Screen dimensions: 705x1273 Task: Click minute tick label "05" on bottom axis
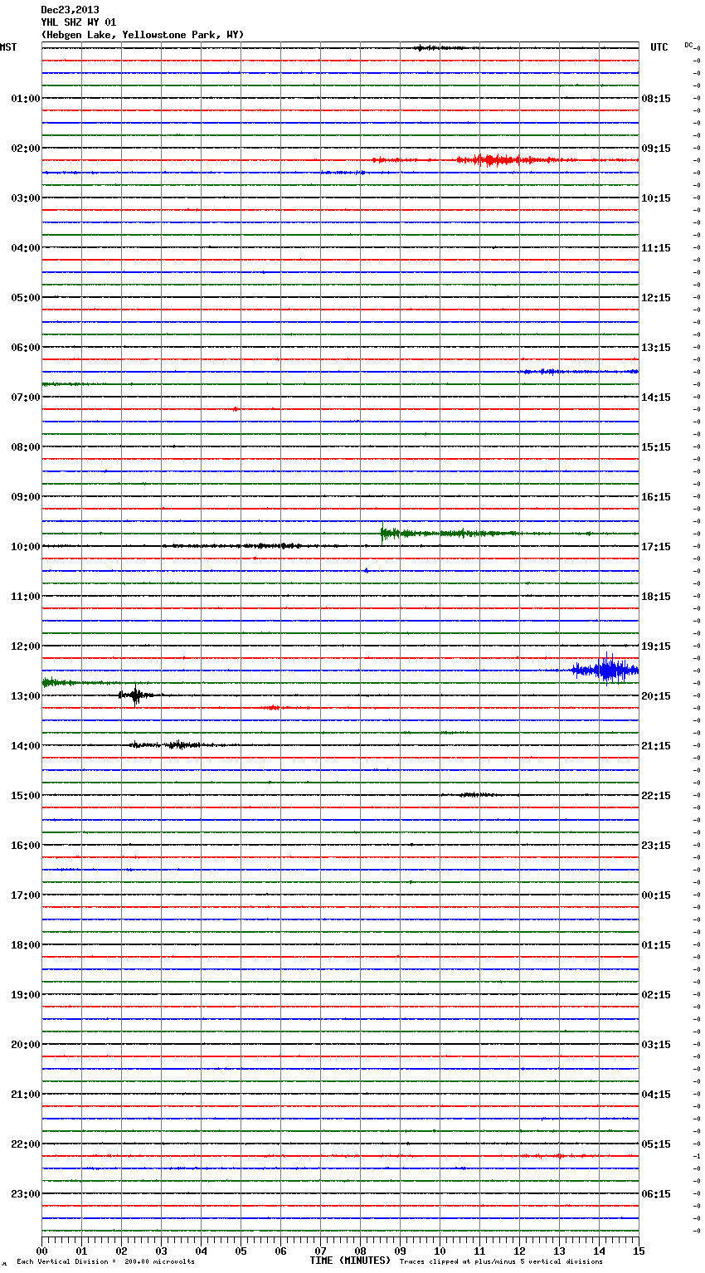[x=241, y=1251]
